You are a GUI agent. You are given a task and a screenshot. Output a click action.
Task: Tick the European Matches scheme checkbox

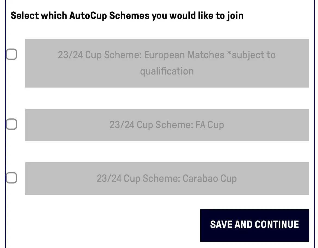[12, 54]
